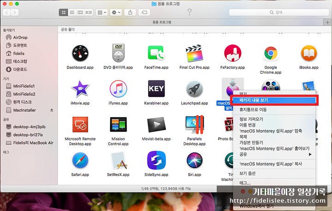The image size is (332, 211).
Task: Choose 보기 옵션 in context menu
Action: click(274, 174)
